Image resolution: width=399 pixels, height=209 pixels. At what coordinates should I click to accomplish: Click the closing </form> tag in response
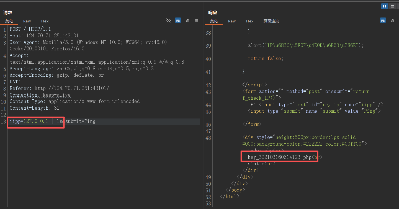tap(252, 125)
